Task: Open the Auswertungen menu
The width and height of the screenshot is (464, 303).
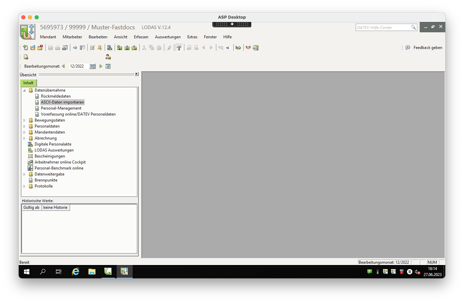Action: point(168,37)
